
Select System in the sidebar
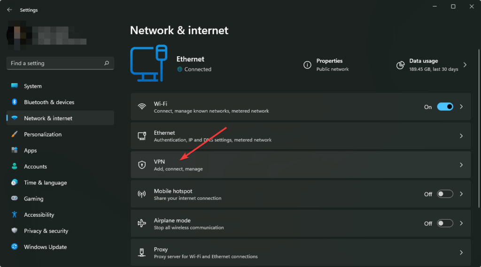coord(60,86)
